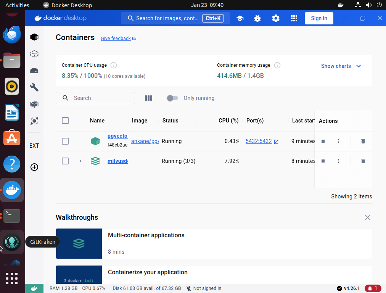
Task: Open Show Applications grid in dock
Action: (12, 279)
